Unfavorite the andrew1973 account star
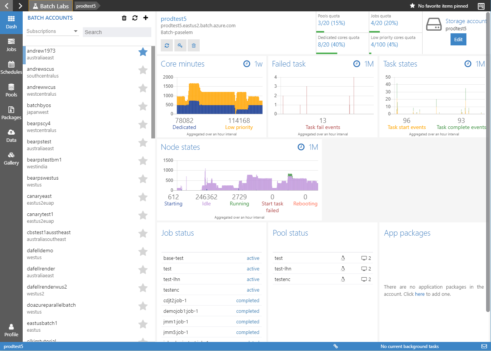The image size is (491, 351). 143,52
